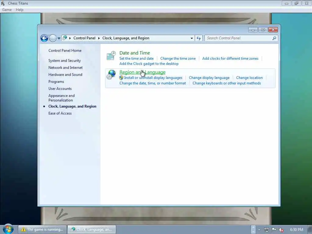Open the recent pages dropdown arrow
This screenshot has height=234, width=312.
(59, 38)
